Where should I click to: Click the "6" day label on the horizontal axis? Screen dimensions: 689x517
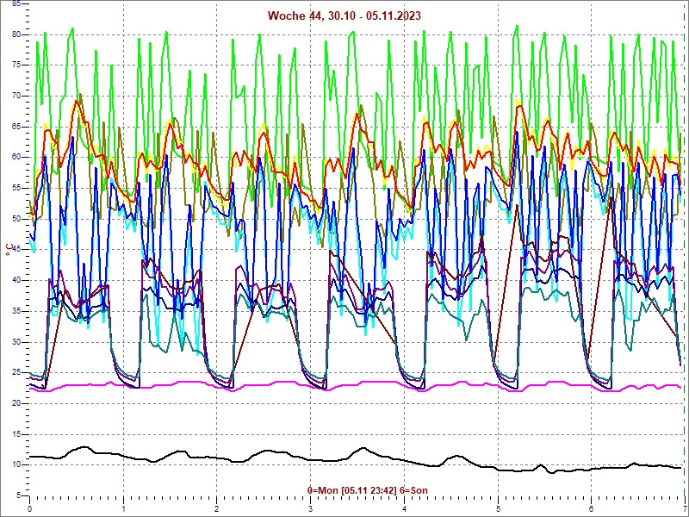tap(592, 509)
